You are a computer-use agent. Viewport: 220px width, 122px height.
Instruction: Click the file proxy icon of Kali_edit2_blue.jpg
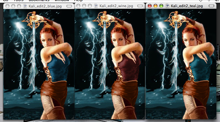click(x=26, y=6)
